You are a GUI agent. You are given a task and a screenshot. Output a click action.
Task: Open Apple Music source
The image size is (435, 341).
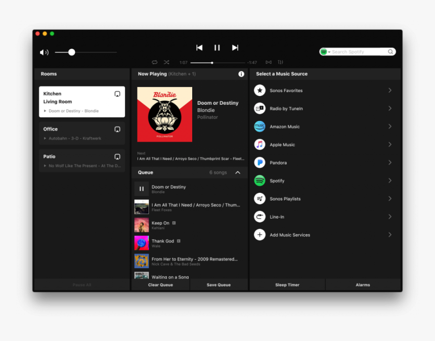tap(325, 145)
